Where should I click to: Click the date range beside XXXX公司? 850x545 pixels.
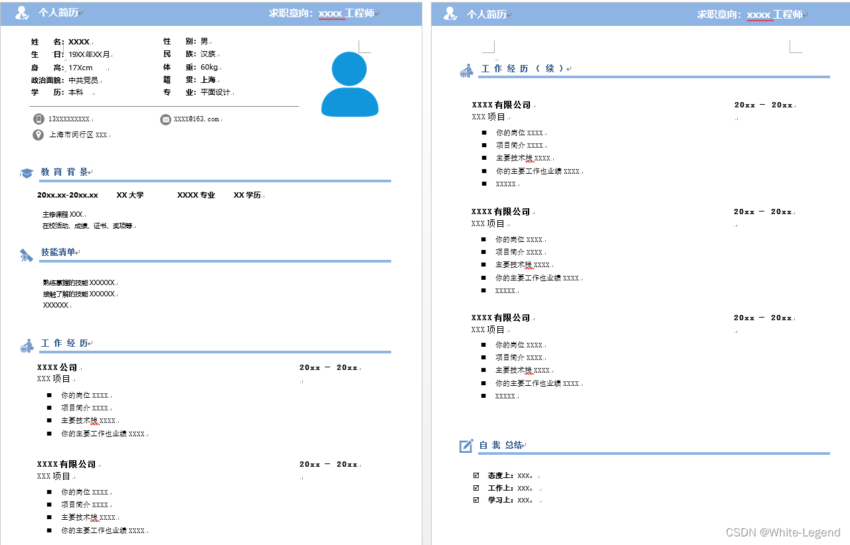[329, 367]
